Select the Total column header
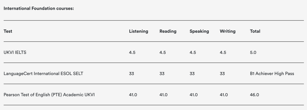Viewport: 307px width, 110px height. point(255,31)
